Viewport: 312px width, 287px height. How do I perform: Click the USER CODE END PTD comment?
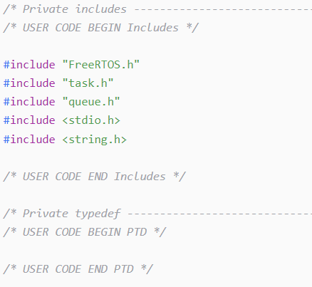point(78,269)
